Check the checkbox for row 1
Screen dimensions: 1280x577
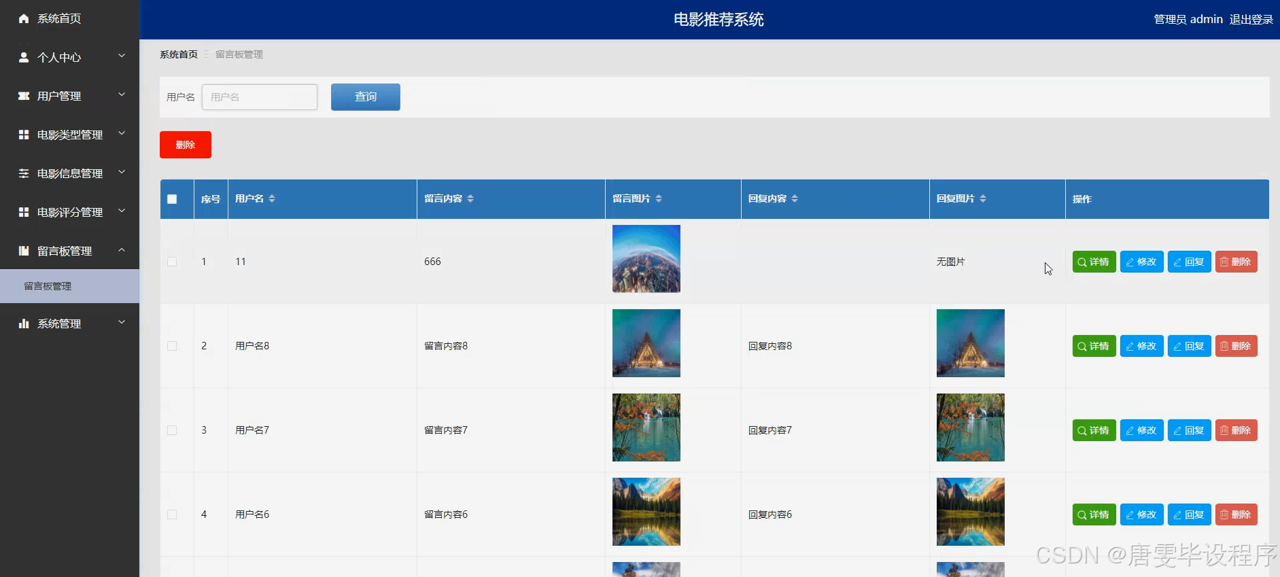172,262
